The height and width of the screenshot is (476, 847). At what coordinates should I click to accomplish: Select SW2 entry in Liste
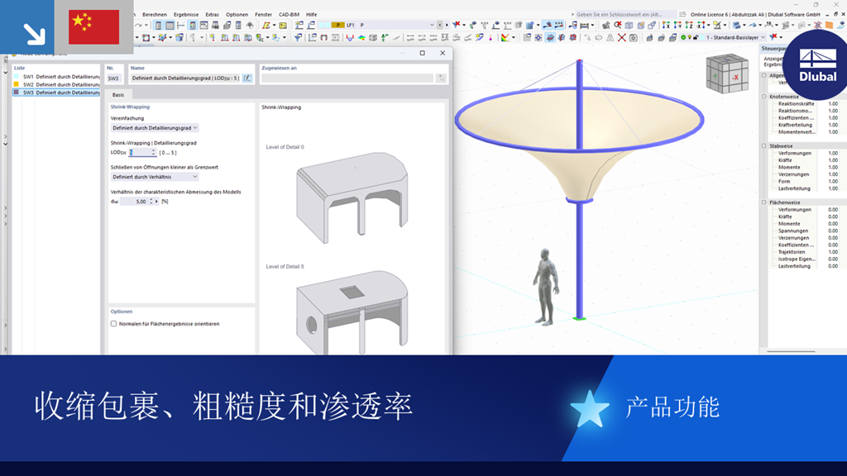pos(57,85)
